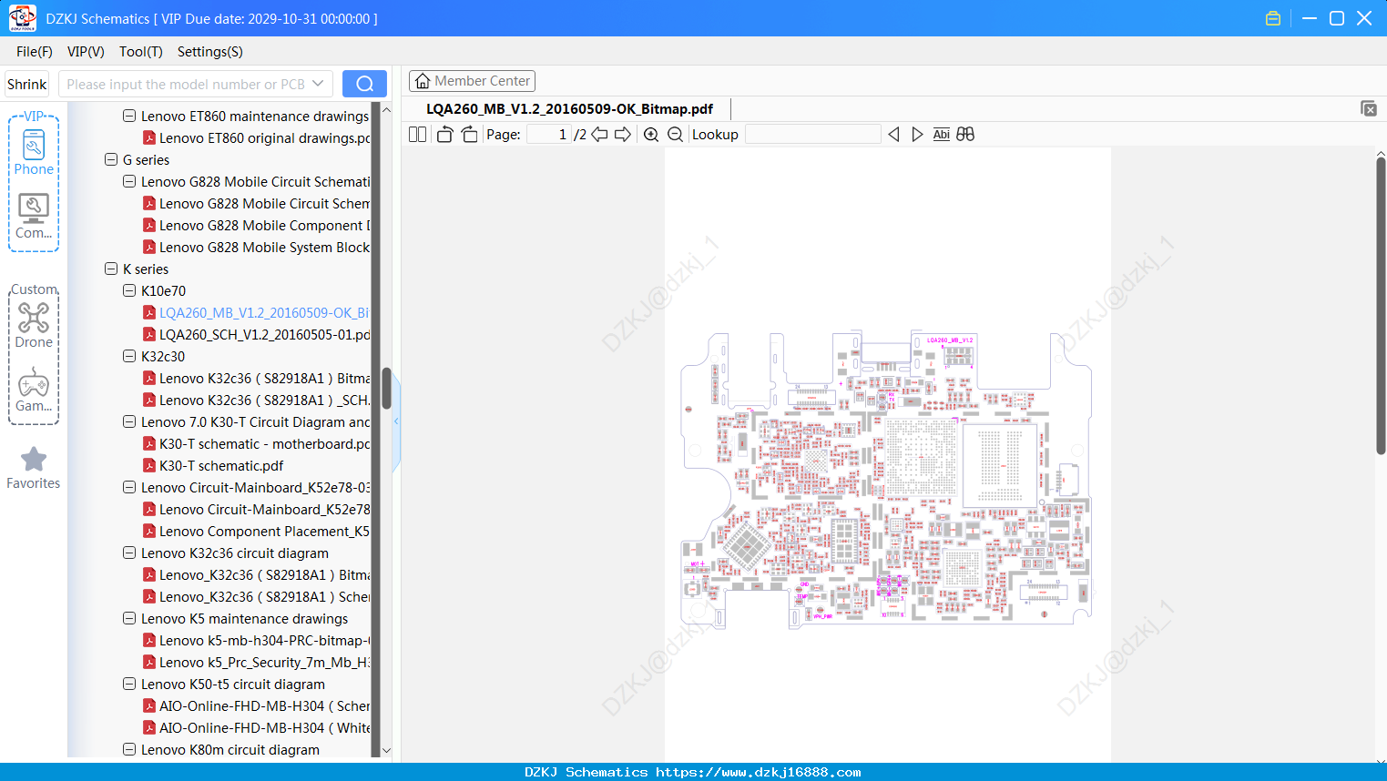This screenshot has width=1387, height=781.
Task: Click the Shrink button
Action: pos(27,84)
